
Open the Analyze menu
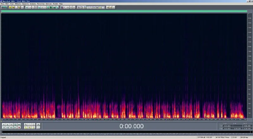33,4
